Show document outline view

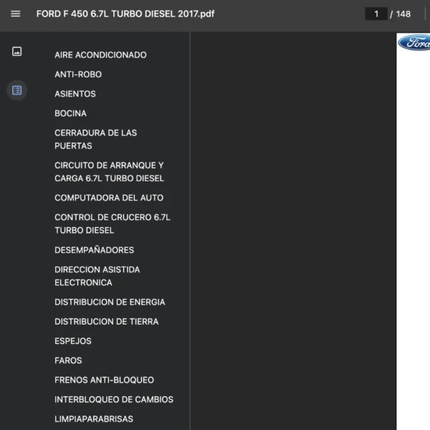tap(17, 90)
